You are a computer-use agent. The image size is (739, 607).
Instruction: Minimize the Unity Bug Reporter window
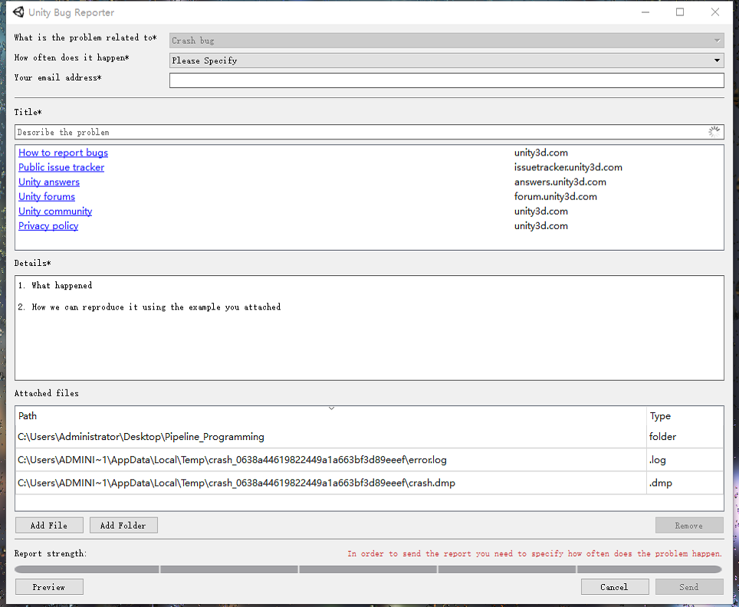(x=645, y=12)
